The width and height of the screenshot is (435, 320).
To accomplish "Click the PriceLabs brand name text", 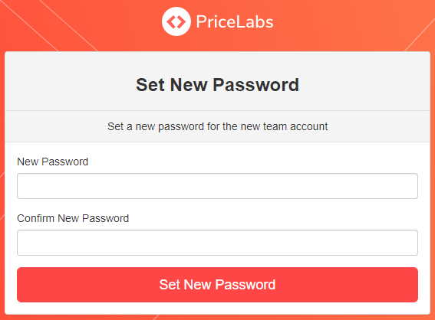I will [x=235, y=21].
